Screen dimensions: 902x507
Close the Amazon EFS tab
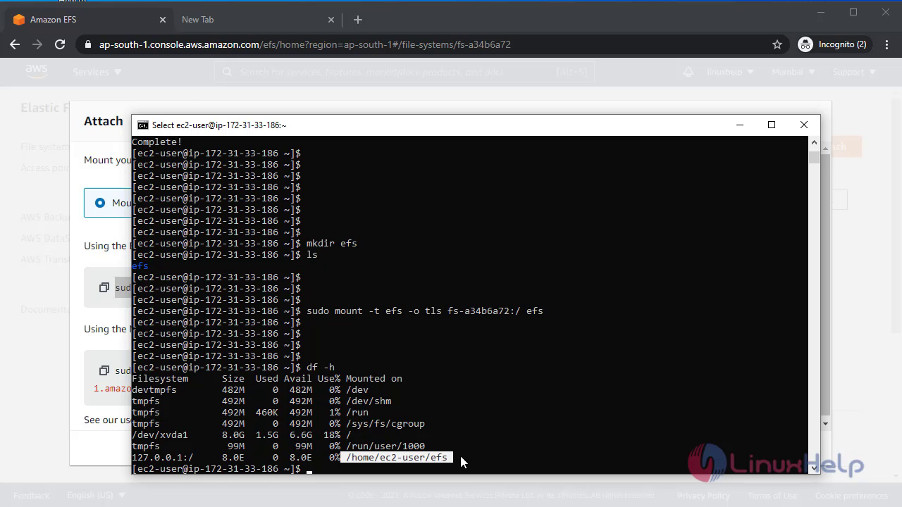163,20
